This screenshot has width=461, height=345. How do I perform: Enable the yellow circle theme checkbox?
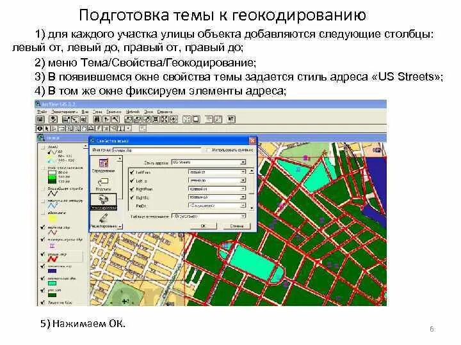(43, 213)
